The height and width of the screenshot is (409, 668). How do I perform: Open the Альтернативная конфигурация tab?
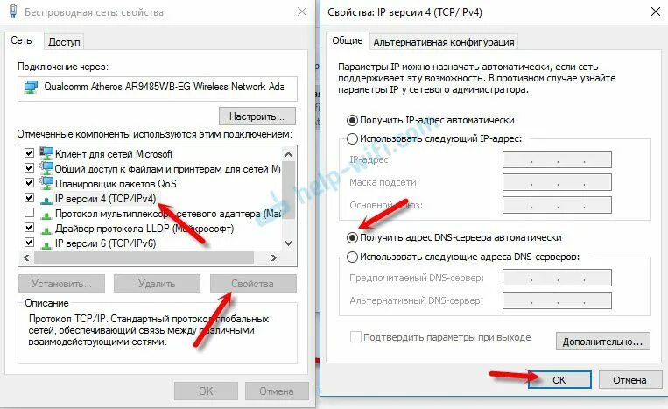pyautogui.click(x=444, y=42)
